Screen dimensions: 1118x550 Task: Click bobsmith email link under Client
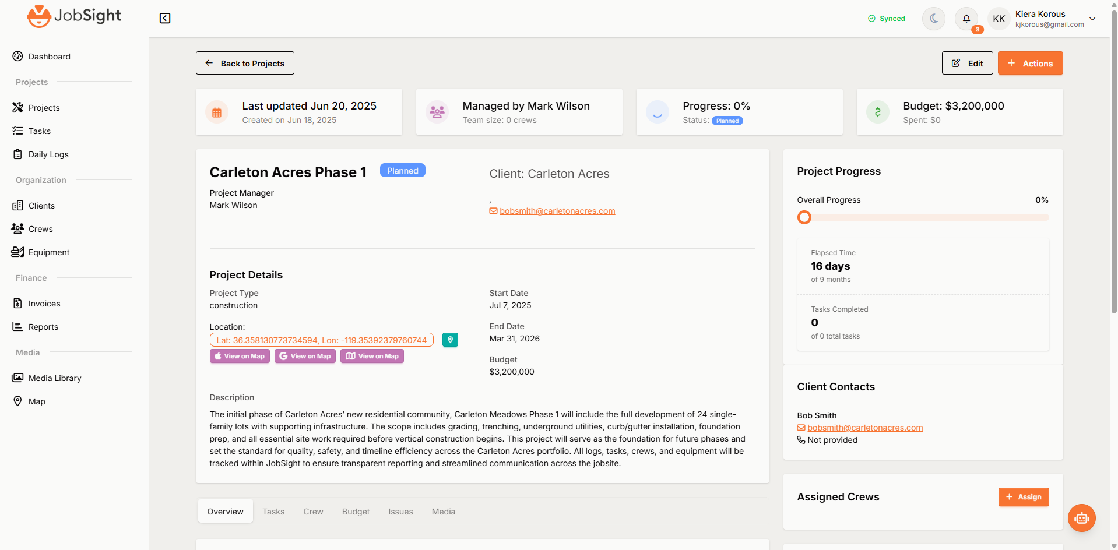coord(557,211)
